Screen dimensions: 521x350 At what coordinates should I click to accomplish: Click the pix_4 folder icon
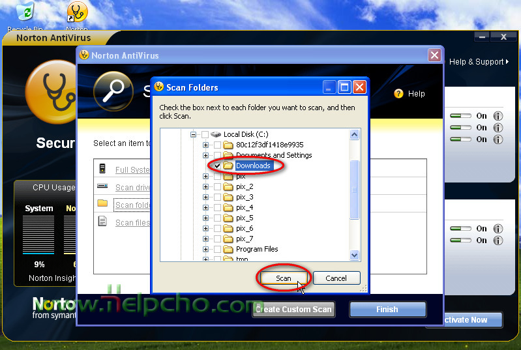pyautogui.click(x=228, y=207)
